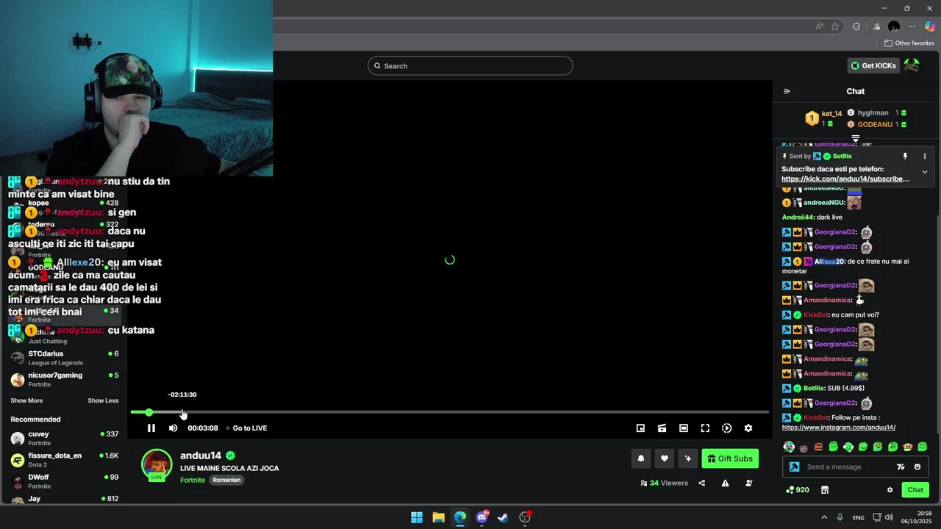Open playback speed icon in player
The width and height of the screenshot is (941, 529).
pos(726,428)
